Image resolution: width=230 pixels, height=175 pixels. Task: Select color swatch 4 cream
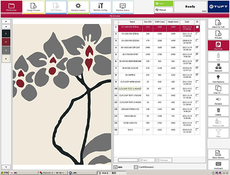coord(6,59)
